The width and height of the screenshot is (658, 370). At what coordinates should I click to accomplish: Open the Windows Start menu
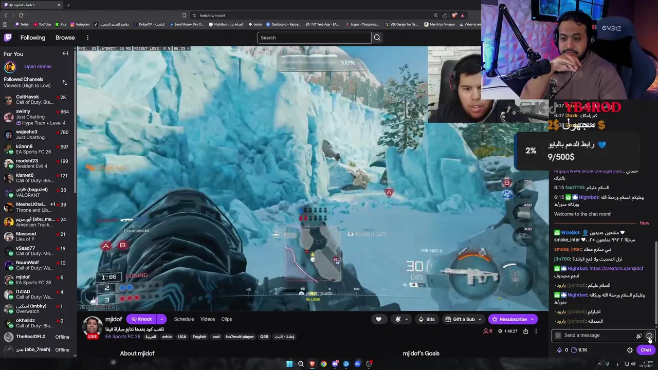click(289, 364)
